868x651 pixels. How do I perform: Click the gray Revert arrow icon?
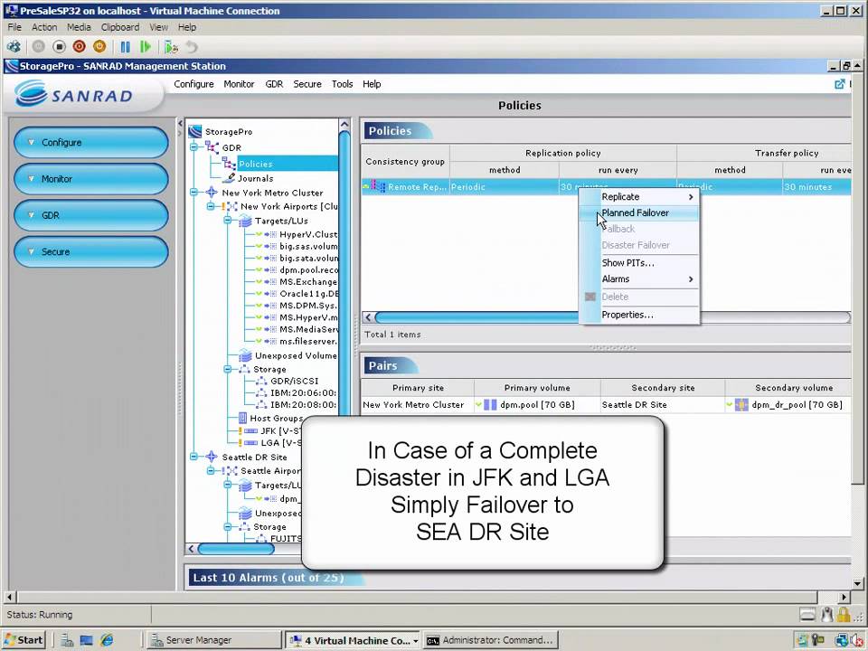[x=192, y=47]
